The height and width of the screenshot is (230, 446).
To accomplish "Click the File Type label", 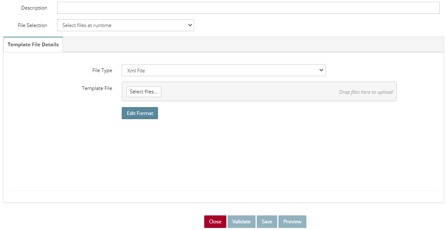I will pos(102,70).
